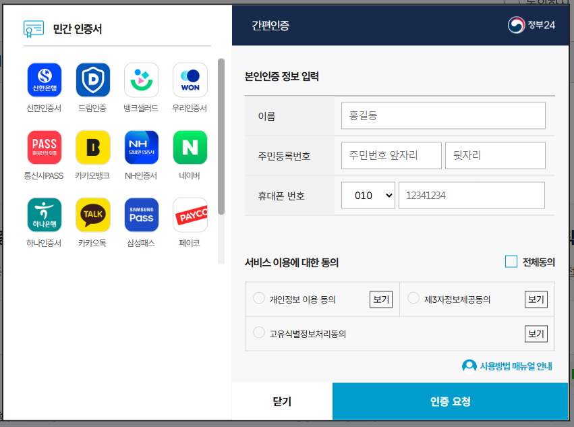View 개인정보 이용 동의 details via 보기
Viewport: 574px width, 427px height.
pos(381,300)
